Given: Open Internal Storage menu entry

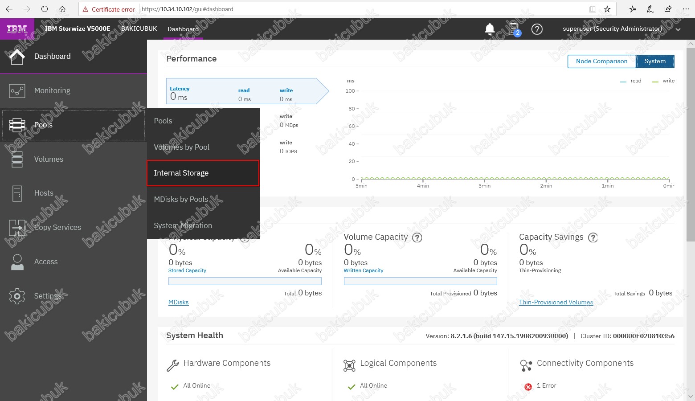Looking at the screenshot, I should click(x=203, y=173).
